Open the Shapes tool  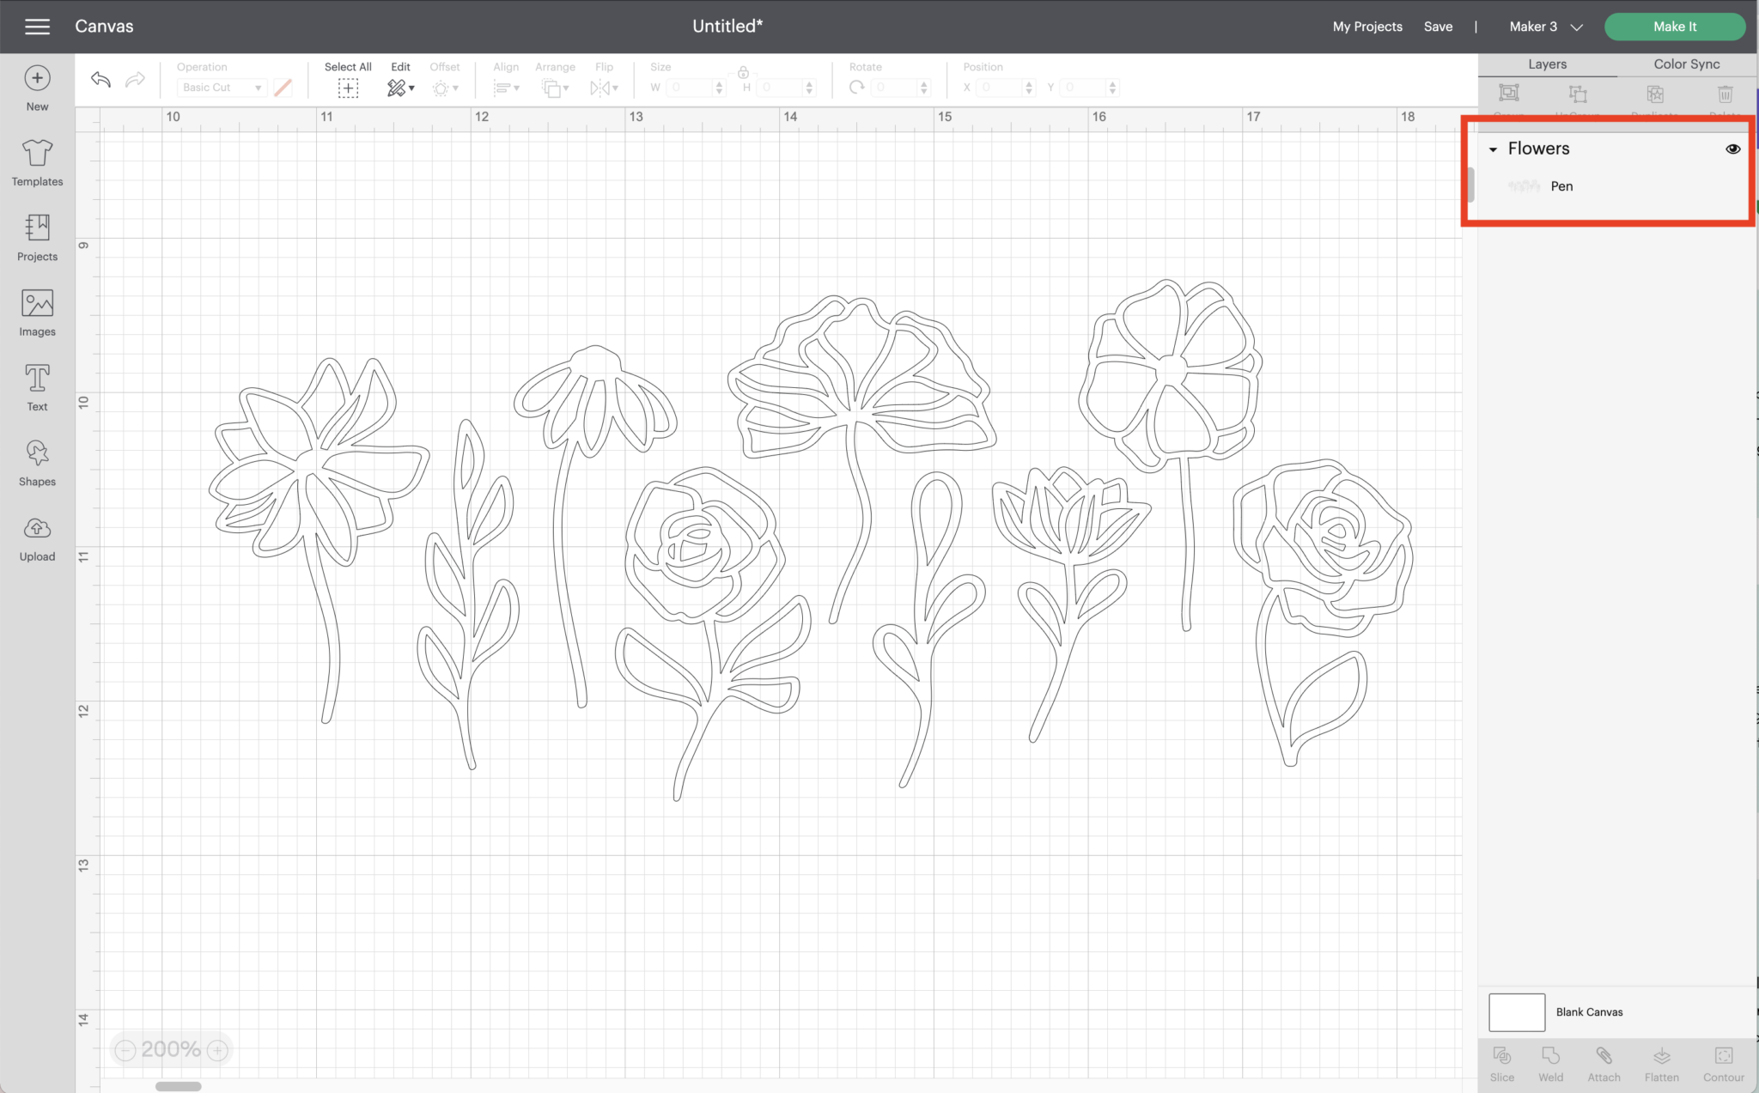(x=36, y=461)
